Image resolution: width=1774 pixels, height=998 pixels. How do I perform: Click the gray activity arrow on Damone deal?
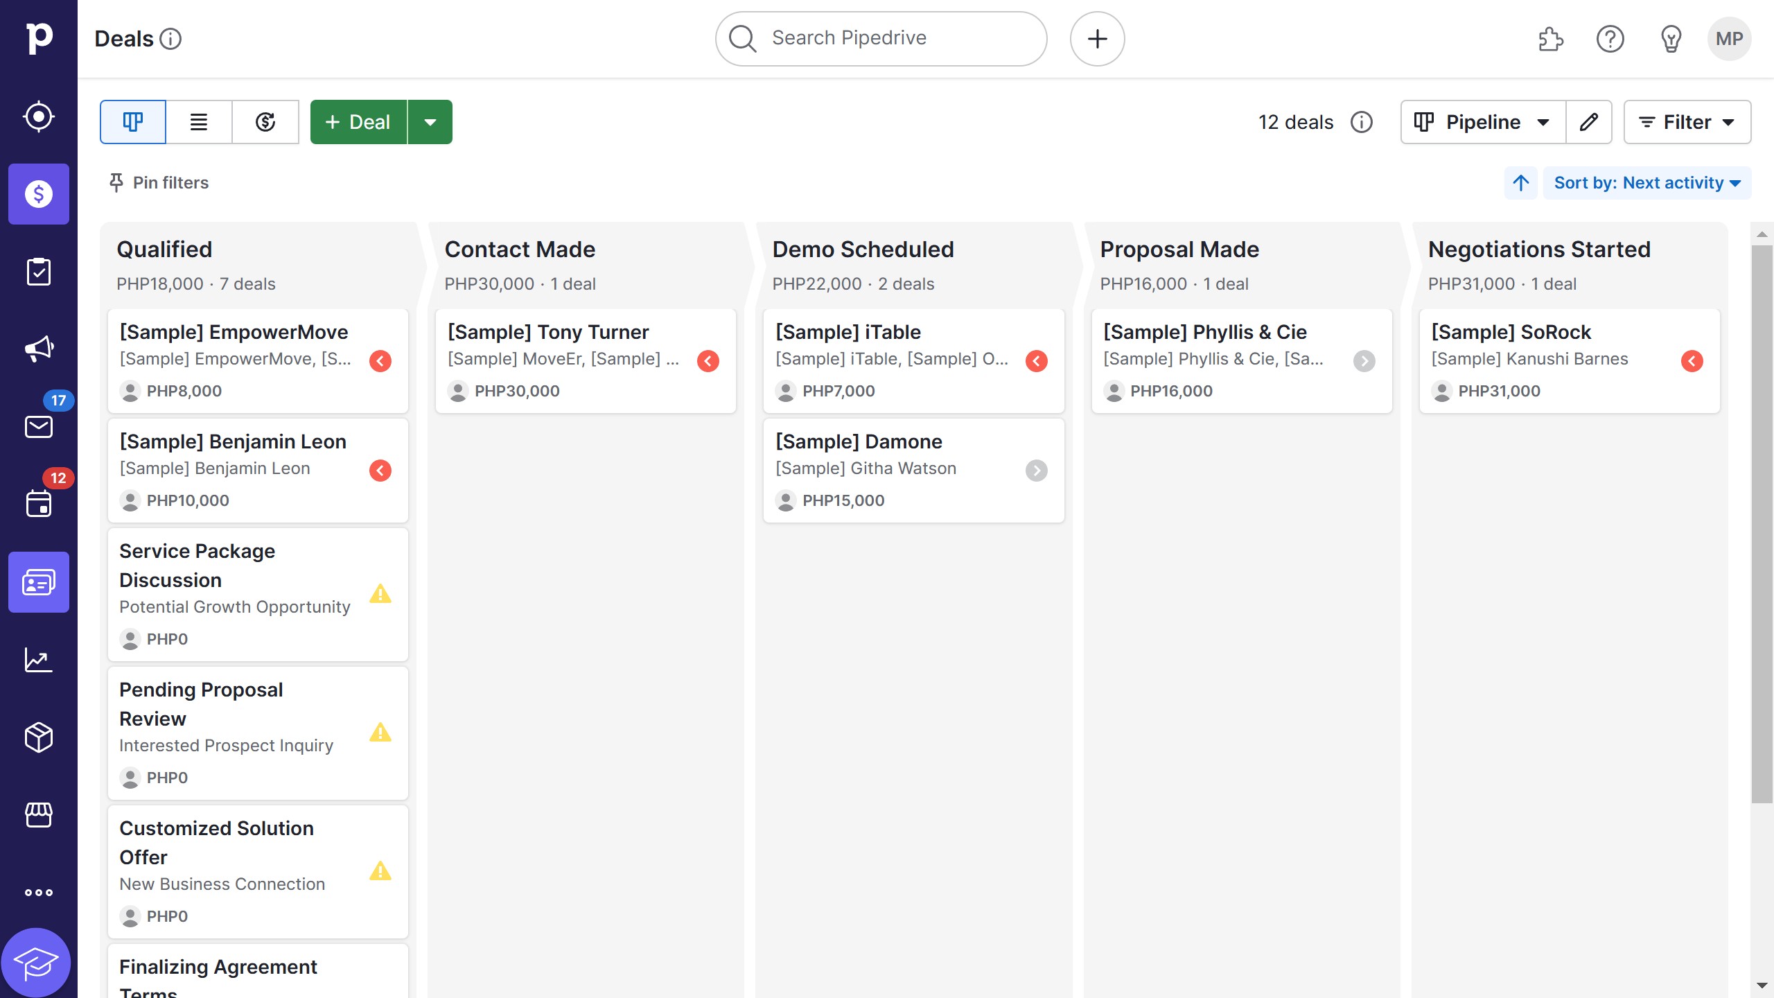click(1037, 471)
